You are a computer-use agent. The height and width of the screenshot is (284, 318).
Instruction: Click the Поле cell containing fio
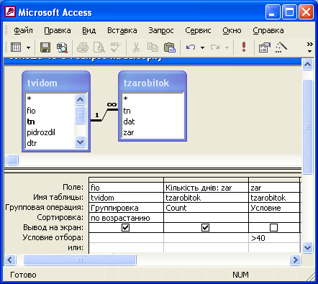[x=126, y=188]
